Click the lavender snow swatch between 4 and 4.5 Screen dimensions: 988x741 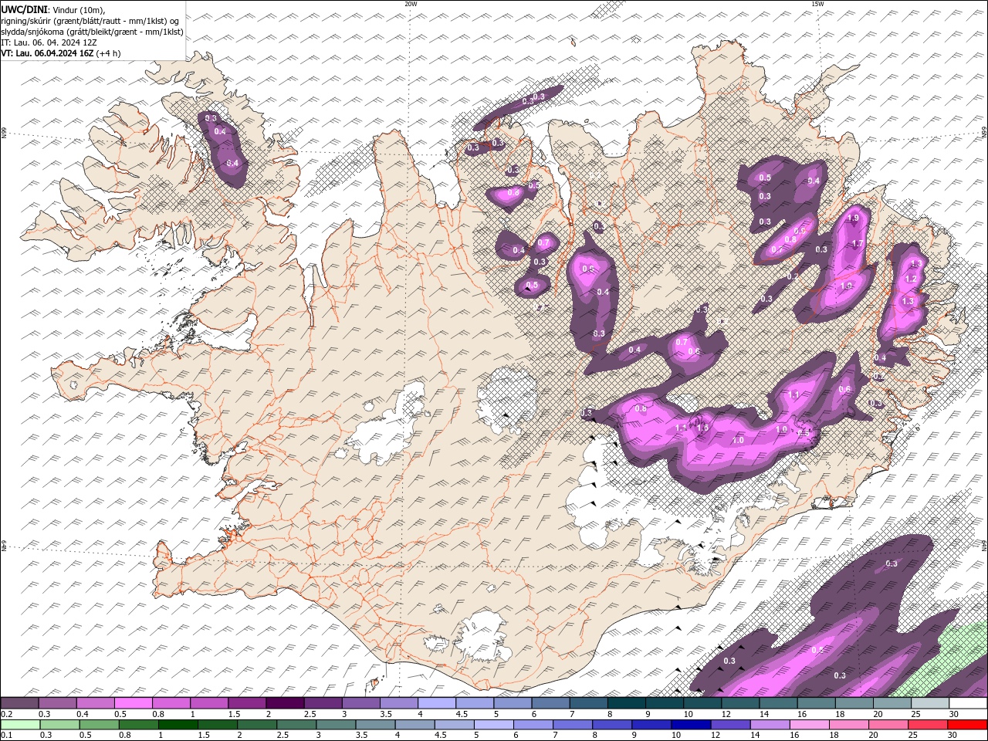point(435,703)
